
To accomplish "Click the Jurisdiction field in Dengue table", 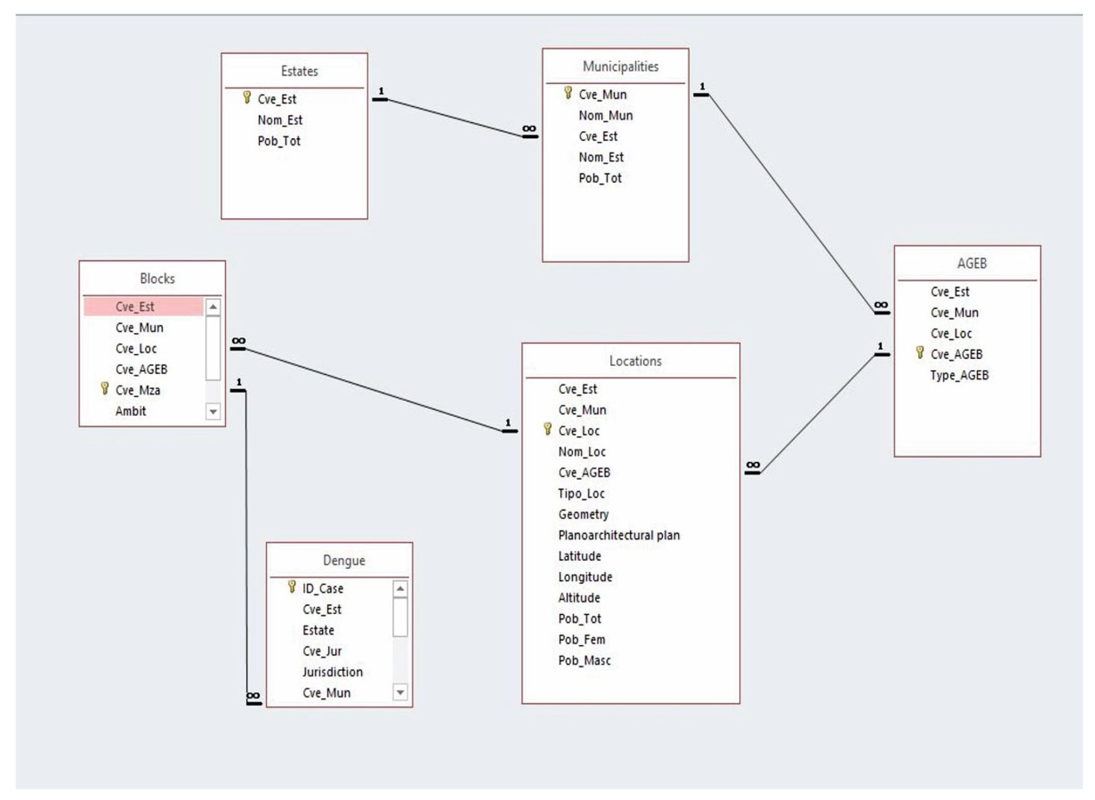I will [x=332, y=672].
